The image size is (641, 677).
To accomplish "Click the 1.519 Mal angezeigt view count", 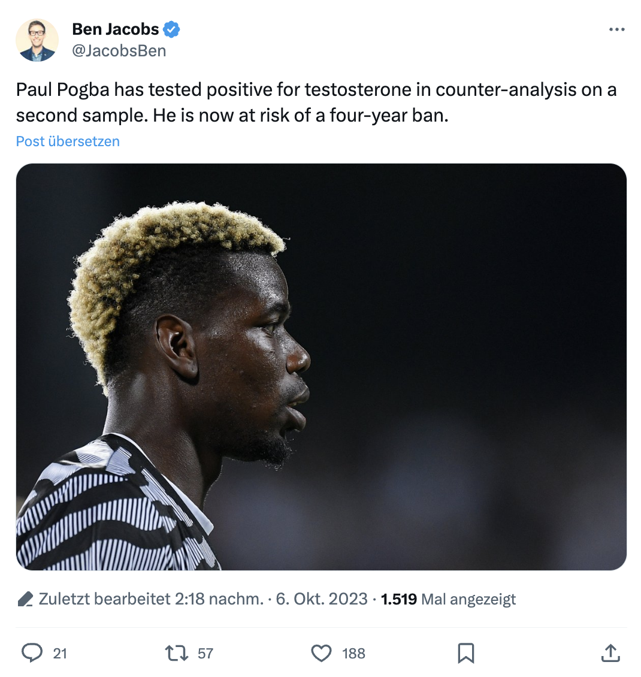I will click(x=449, y=599).
